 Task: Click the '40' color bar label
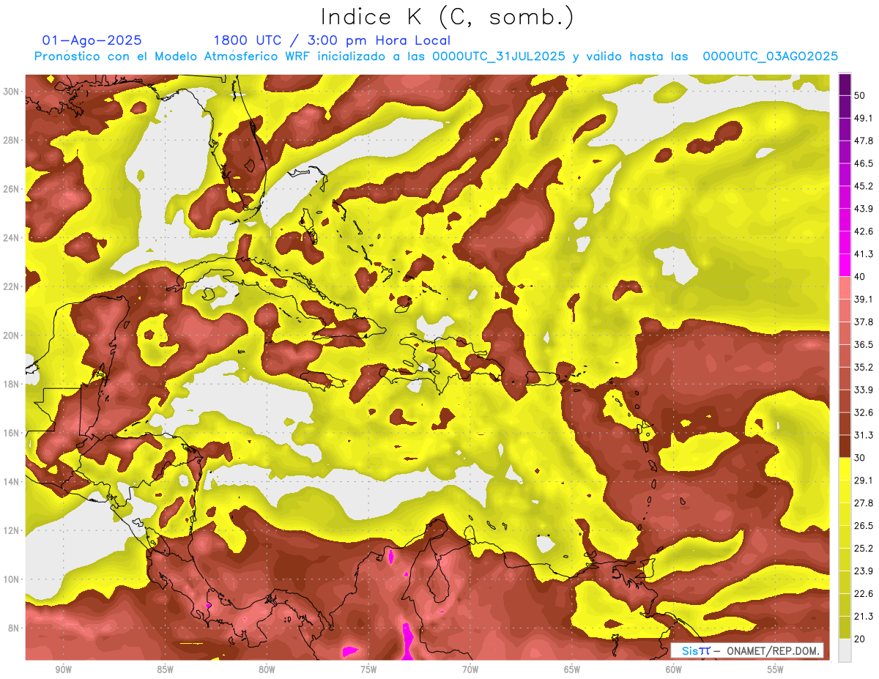860,276
